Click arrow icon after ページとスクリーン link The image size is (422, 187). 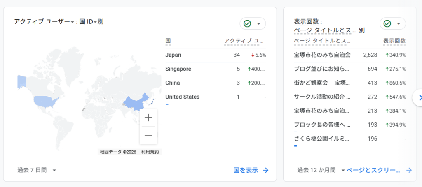pyautogui.click(x=409, y=170)
